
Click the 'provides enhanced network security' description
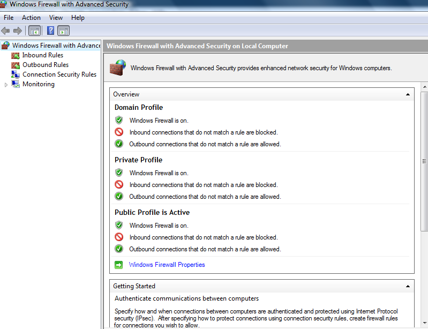coord(261,68)
